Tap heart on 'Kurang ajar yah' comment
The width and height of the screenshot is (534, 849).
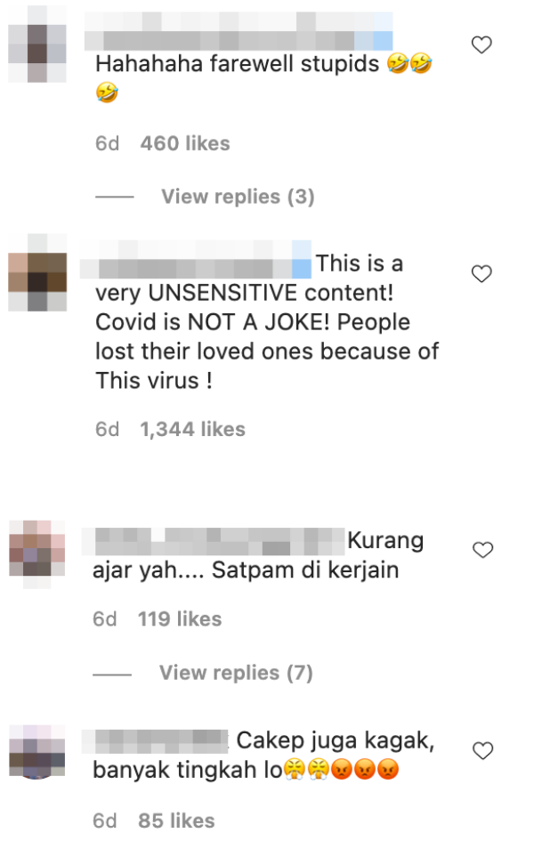coord(482,550)
